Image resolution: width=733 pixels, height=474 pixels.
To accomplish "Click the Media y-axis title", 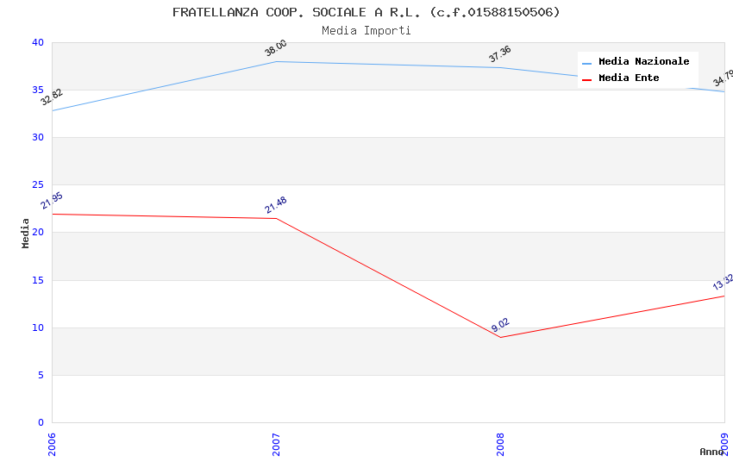I will pyautogui.click(x=26, y=233).
